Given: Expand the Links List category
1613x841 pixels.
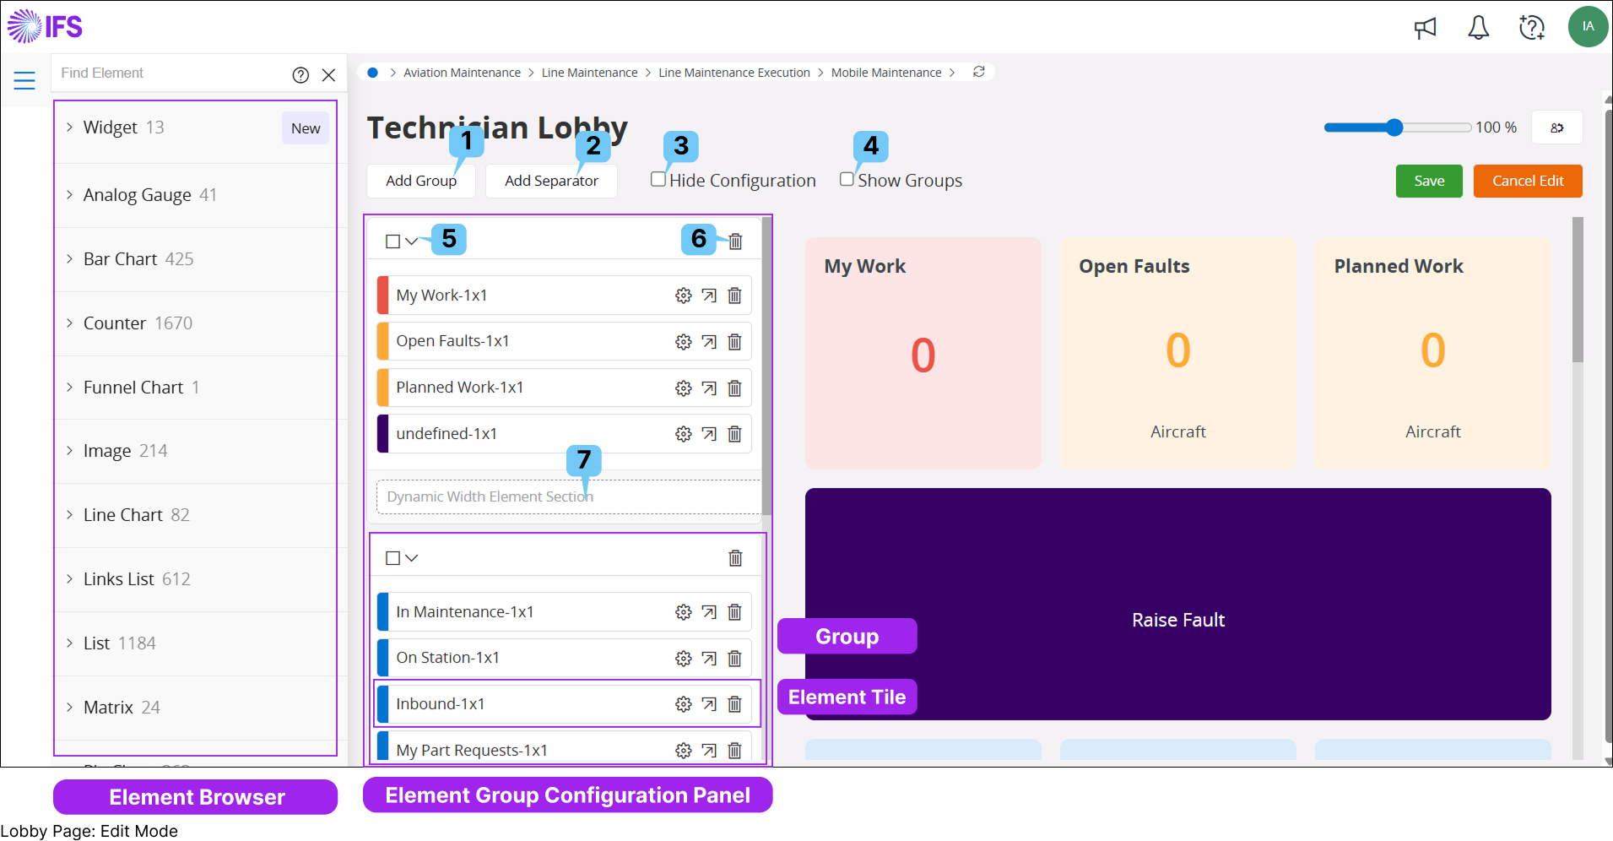Looking at the screenshot, I should tap(69, 579).
